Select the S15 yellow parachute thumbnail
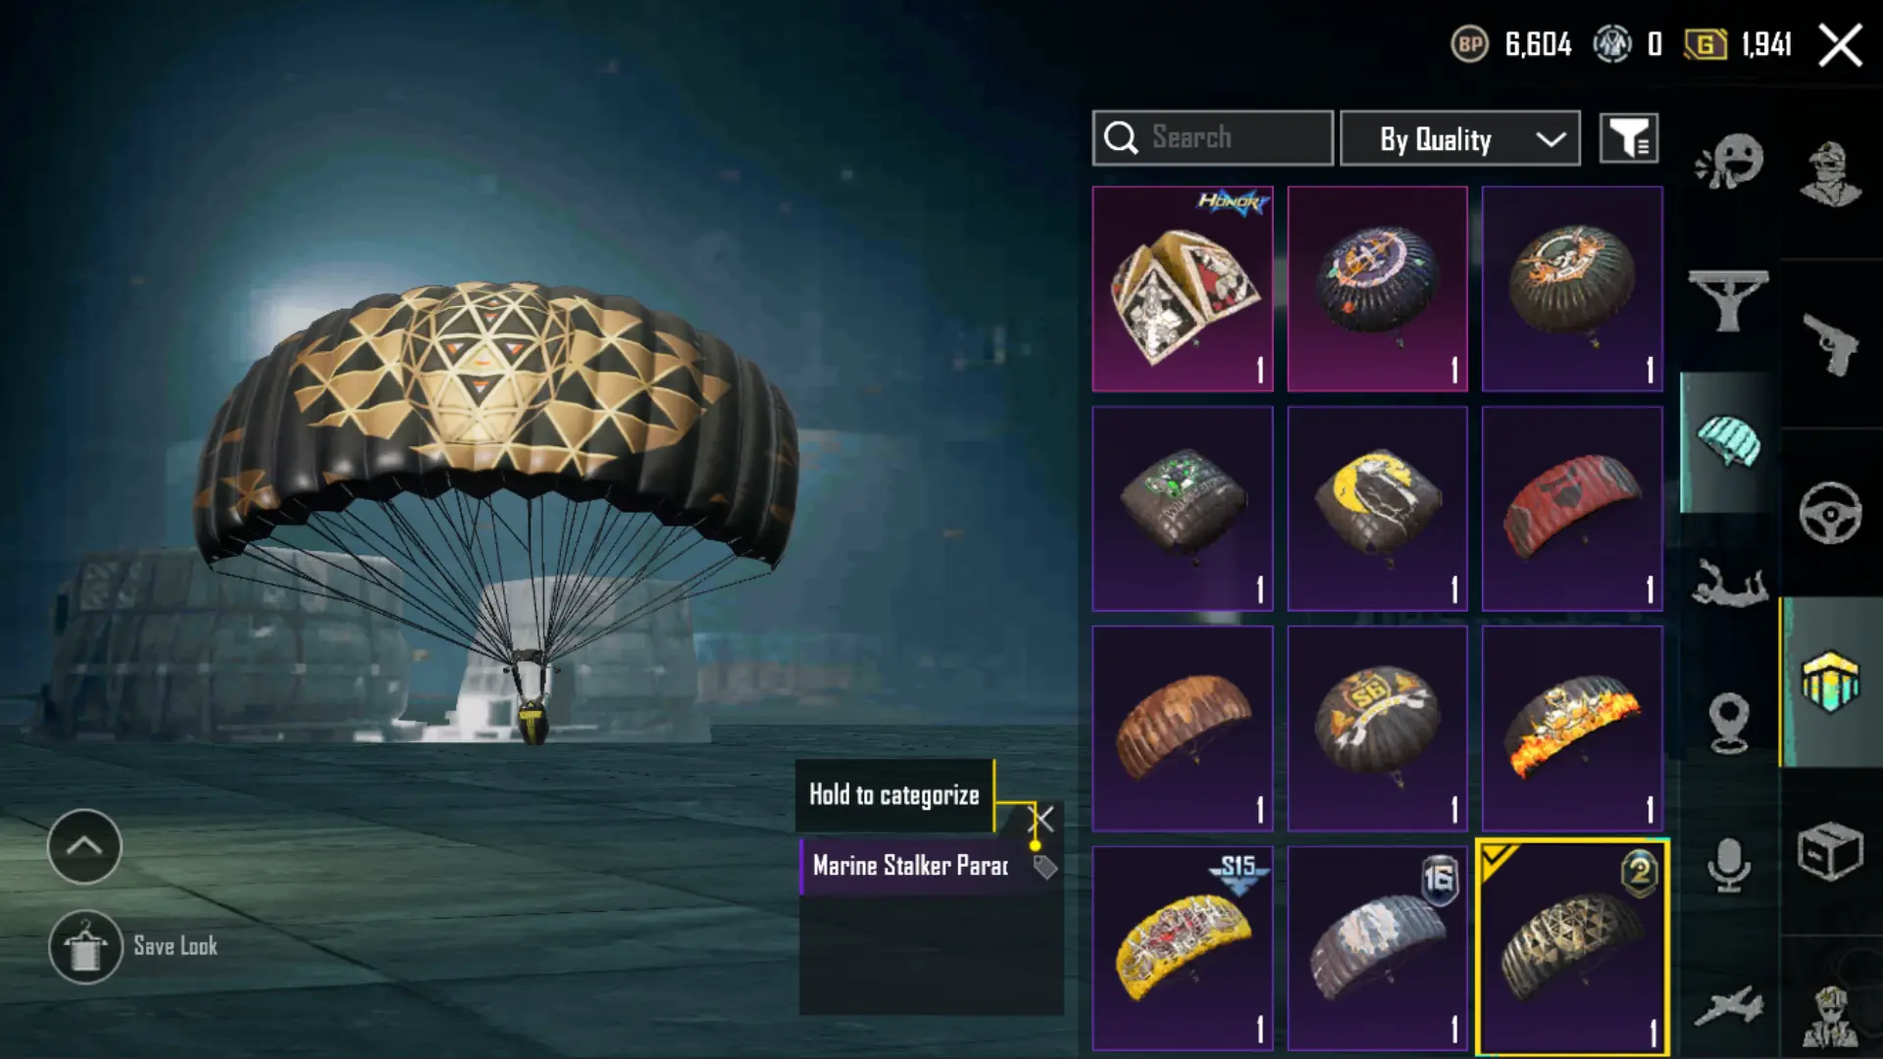Screen dimensions: 1883x1059 (1183, 948)
